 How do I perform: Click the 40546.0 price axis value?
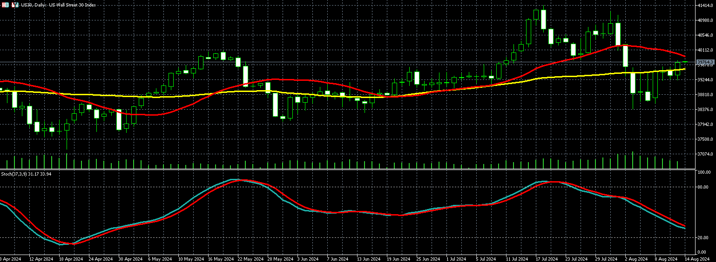click(706, 35)
